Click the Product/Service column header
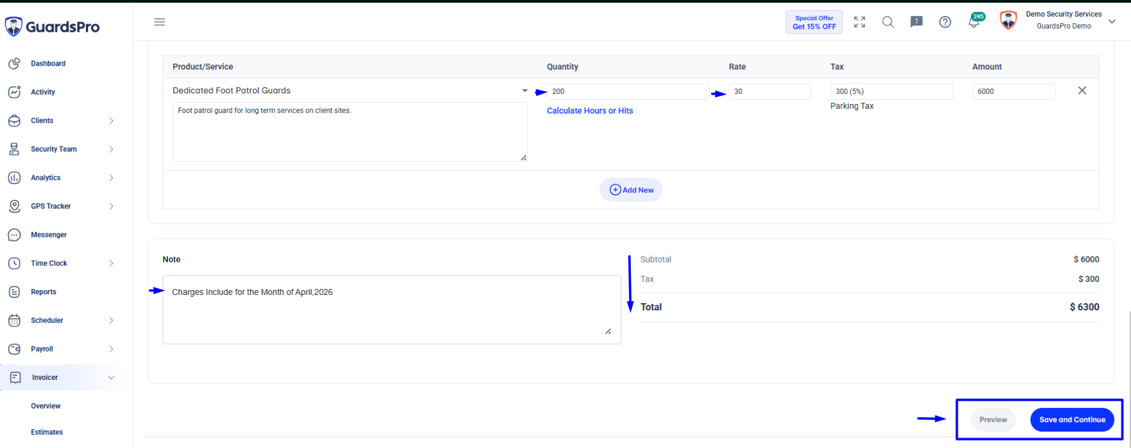The image size is (1131, 448). click(203, 67)
